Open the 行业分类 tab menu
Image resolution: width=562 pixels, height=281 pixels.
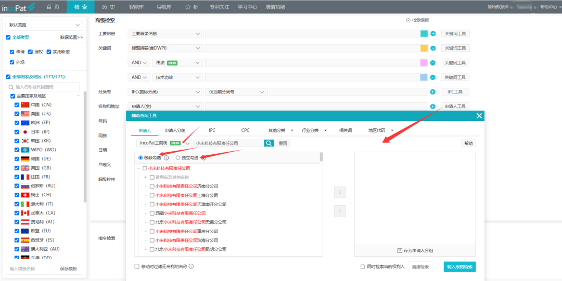coord(314,130)
